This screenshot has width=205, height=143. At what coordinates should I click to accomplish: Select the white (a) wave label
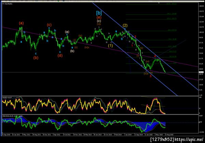(67, 32)
